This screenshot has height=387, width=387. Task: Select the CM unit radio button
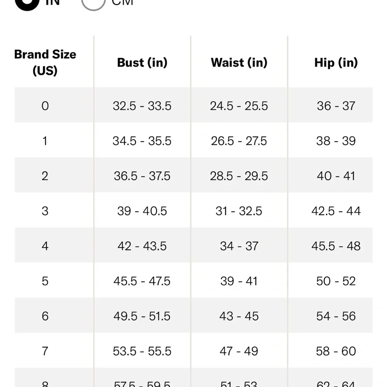pyautogui.click(x=93, y=2)
